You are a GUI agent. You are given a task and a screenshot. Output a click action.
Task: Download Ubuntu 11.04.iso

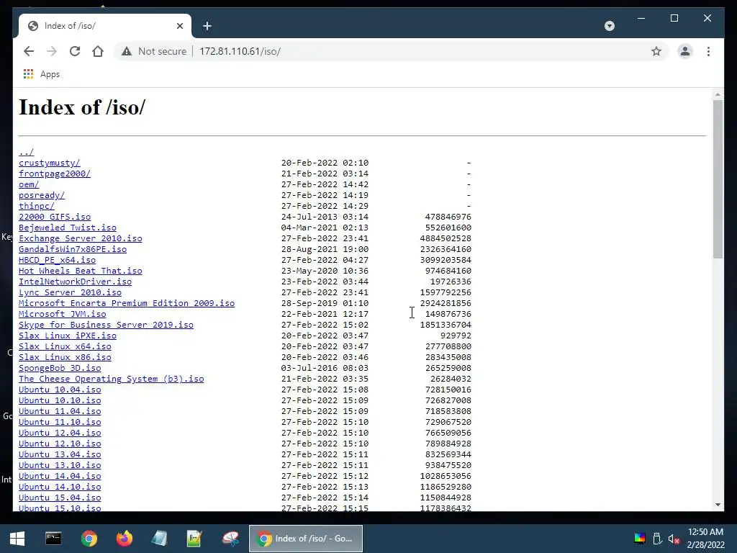[60, 411]
